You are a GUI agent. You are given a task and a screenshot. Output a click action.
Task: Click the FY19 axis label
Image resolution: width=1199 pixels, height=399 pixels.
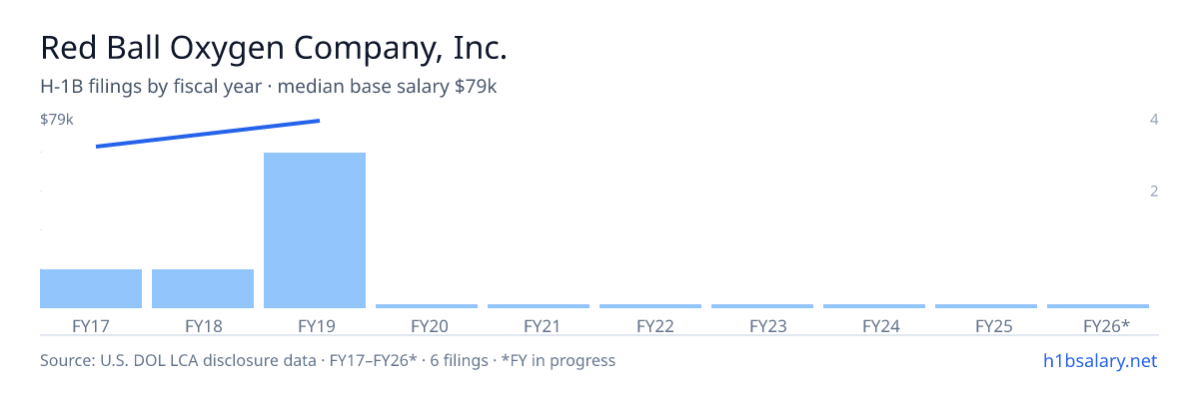click(x=315, y=326)
